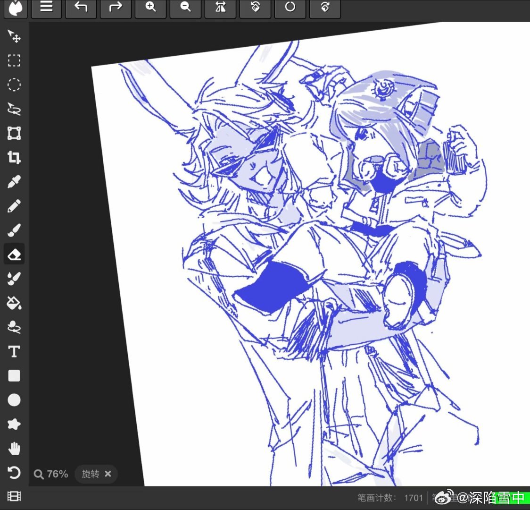The image size is (530, 510).
Task: Select the Move tool
Action: pyautogui.click(x=14, y=36)
